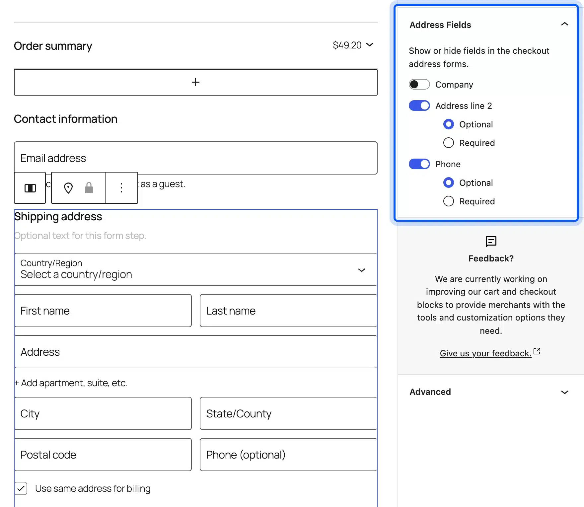Image resolution: width=584 pixels, height=507 pixels.
Task: Click the block lock padlock icon
Action: (89, 188)
